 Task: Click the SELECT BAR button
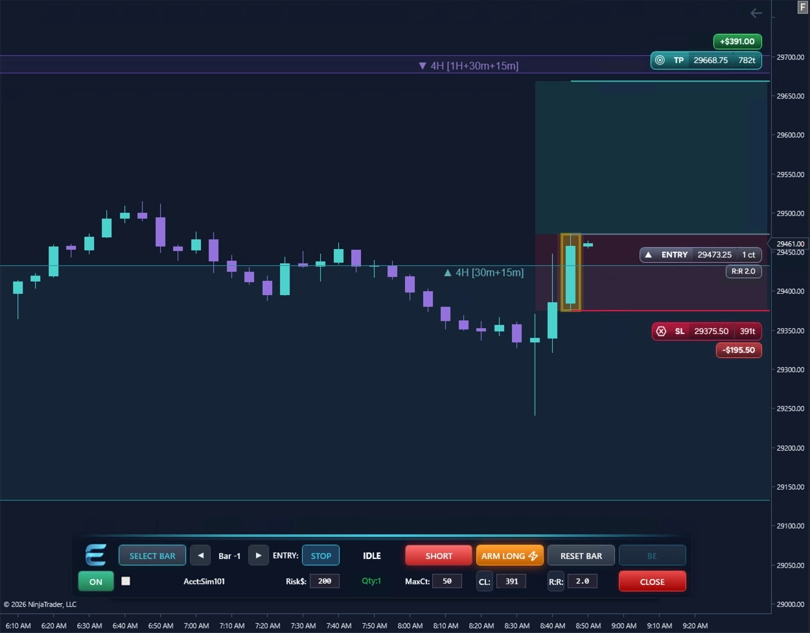click(x=152, y=555)
